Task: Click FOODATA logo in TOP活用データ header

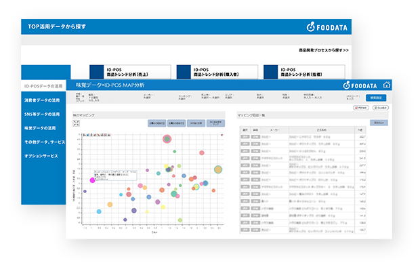Action: (327, 27)
